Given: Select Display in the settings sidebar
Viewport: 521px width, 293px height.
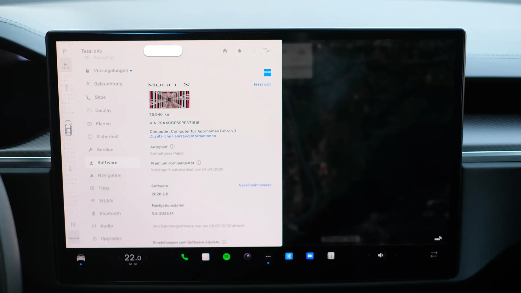Looking at the screenshot, I should click(x=103, y=110).
